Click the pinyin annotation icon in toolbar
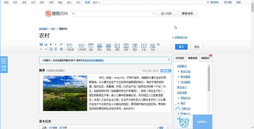 click(x=158, y=44)
